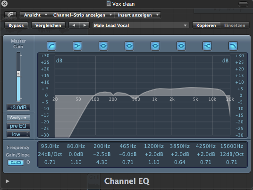Click the Master Gain slider handle
This screenshot has width=253, height=190.
[x=18, y=74]
